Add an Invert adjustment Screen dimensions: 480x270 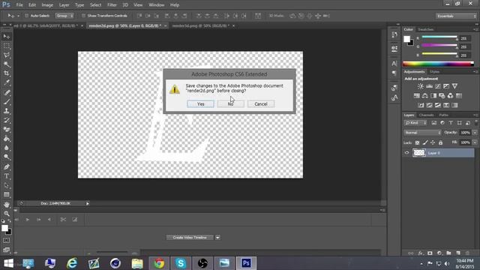coord(421,105)
